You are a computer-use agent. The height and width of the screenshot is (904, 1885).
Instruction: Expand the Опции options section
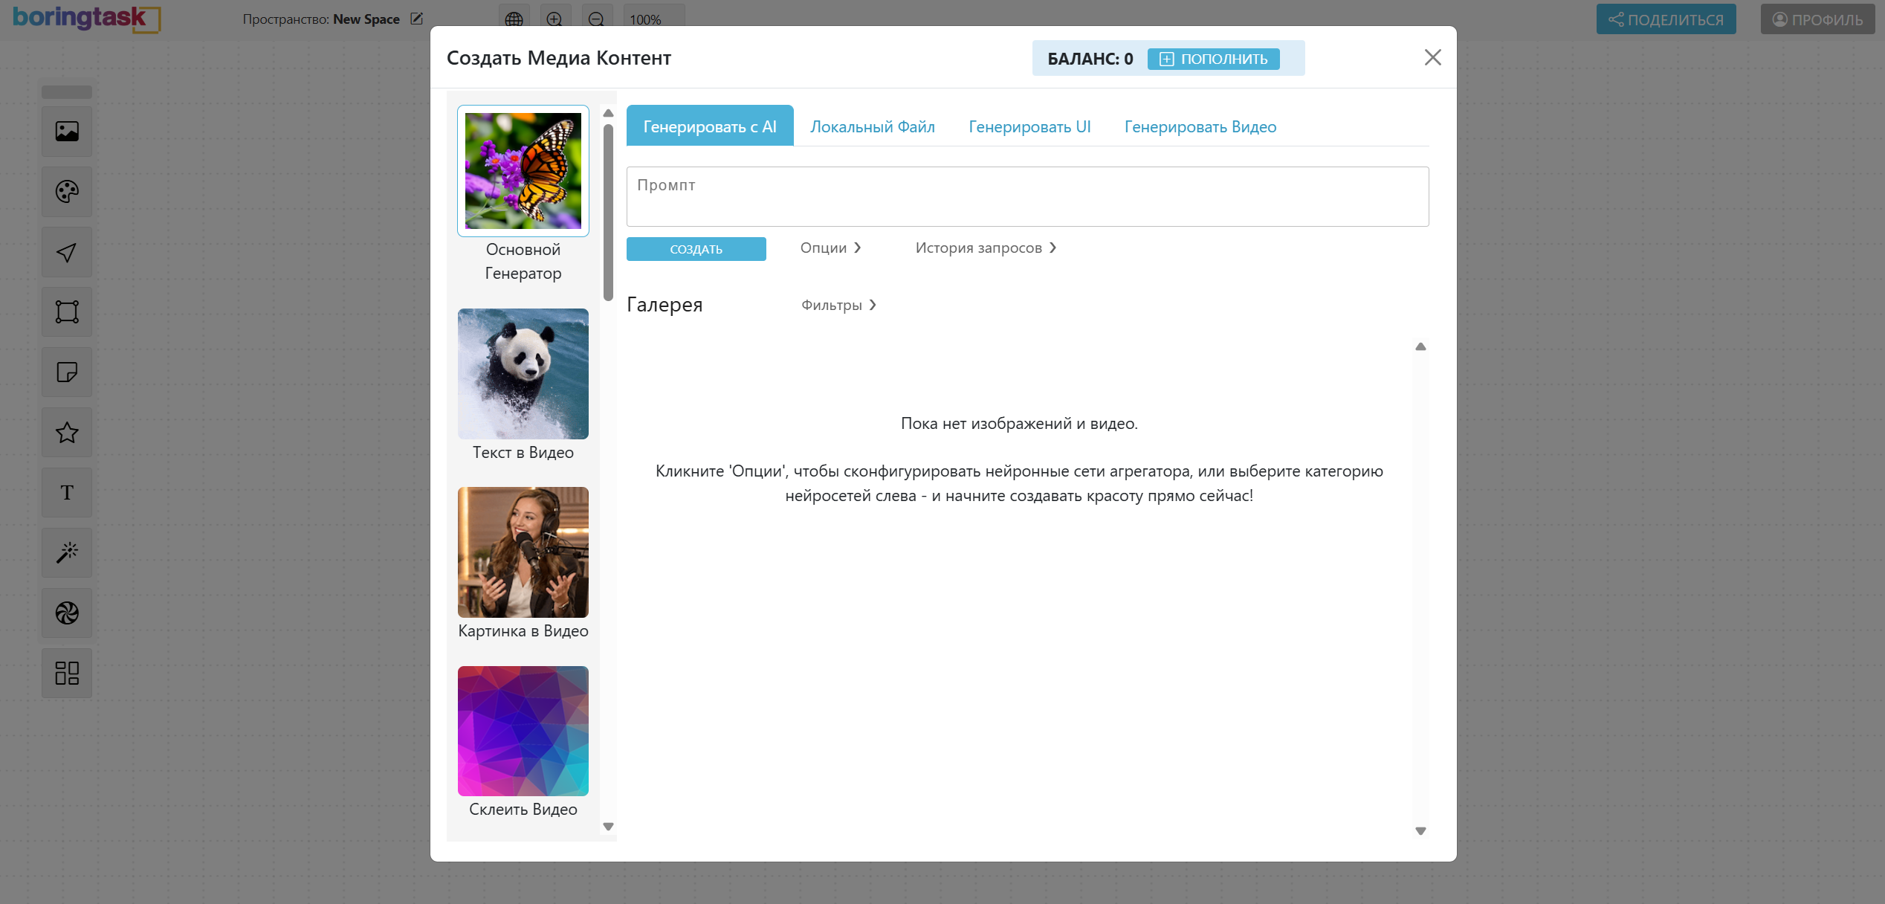tap(830, 248)
